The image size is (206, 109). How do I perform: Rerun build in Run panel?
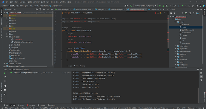pos(5,73)
